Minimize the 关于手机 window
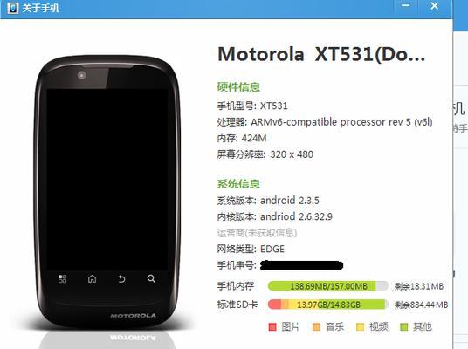 click(x=405, y=5)
